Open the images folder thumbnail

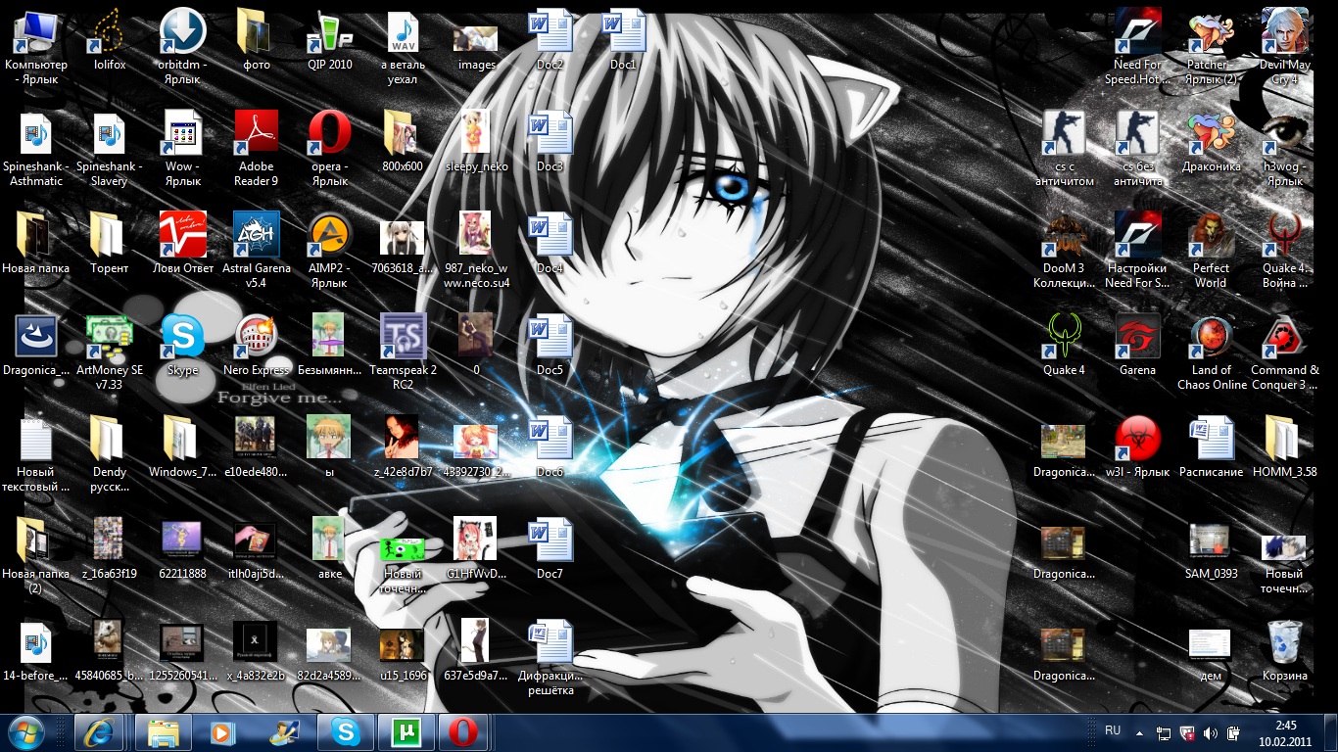click(476, 37)
